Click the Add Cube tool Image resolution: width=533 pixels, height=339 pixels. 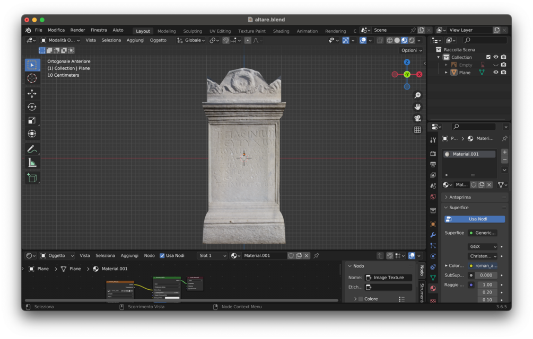(32, 178)
